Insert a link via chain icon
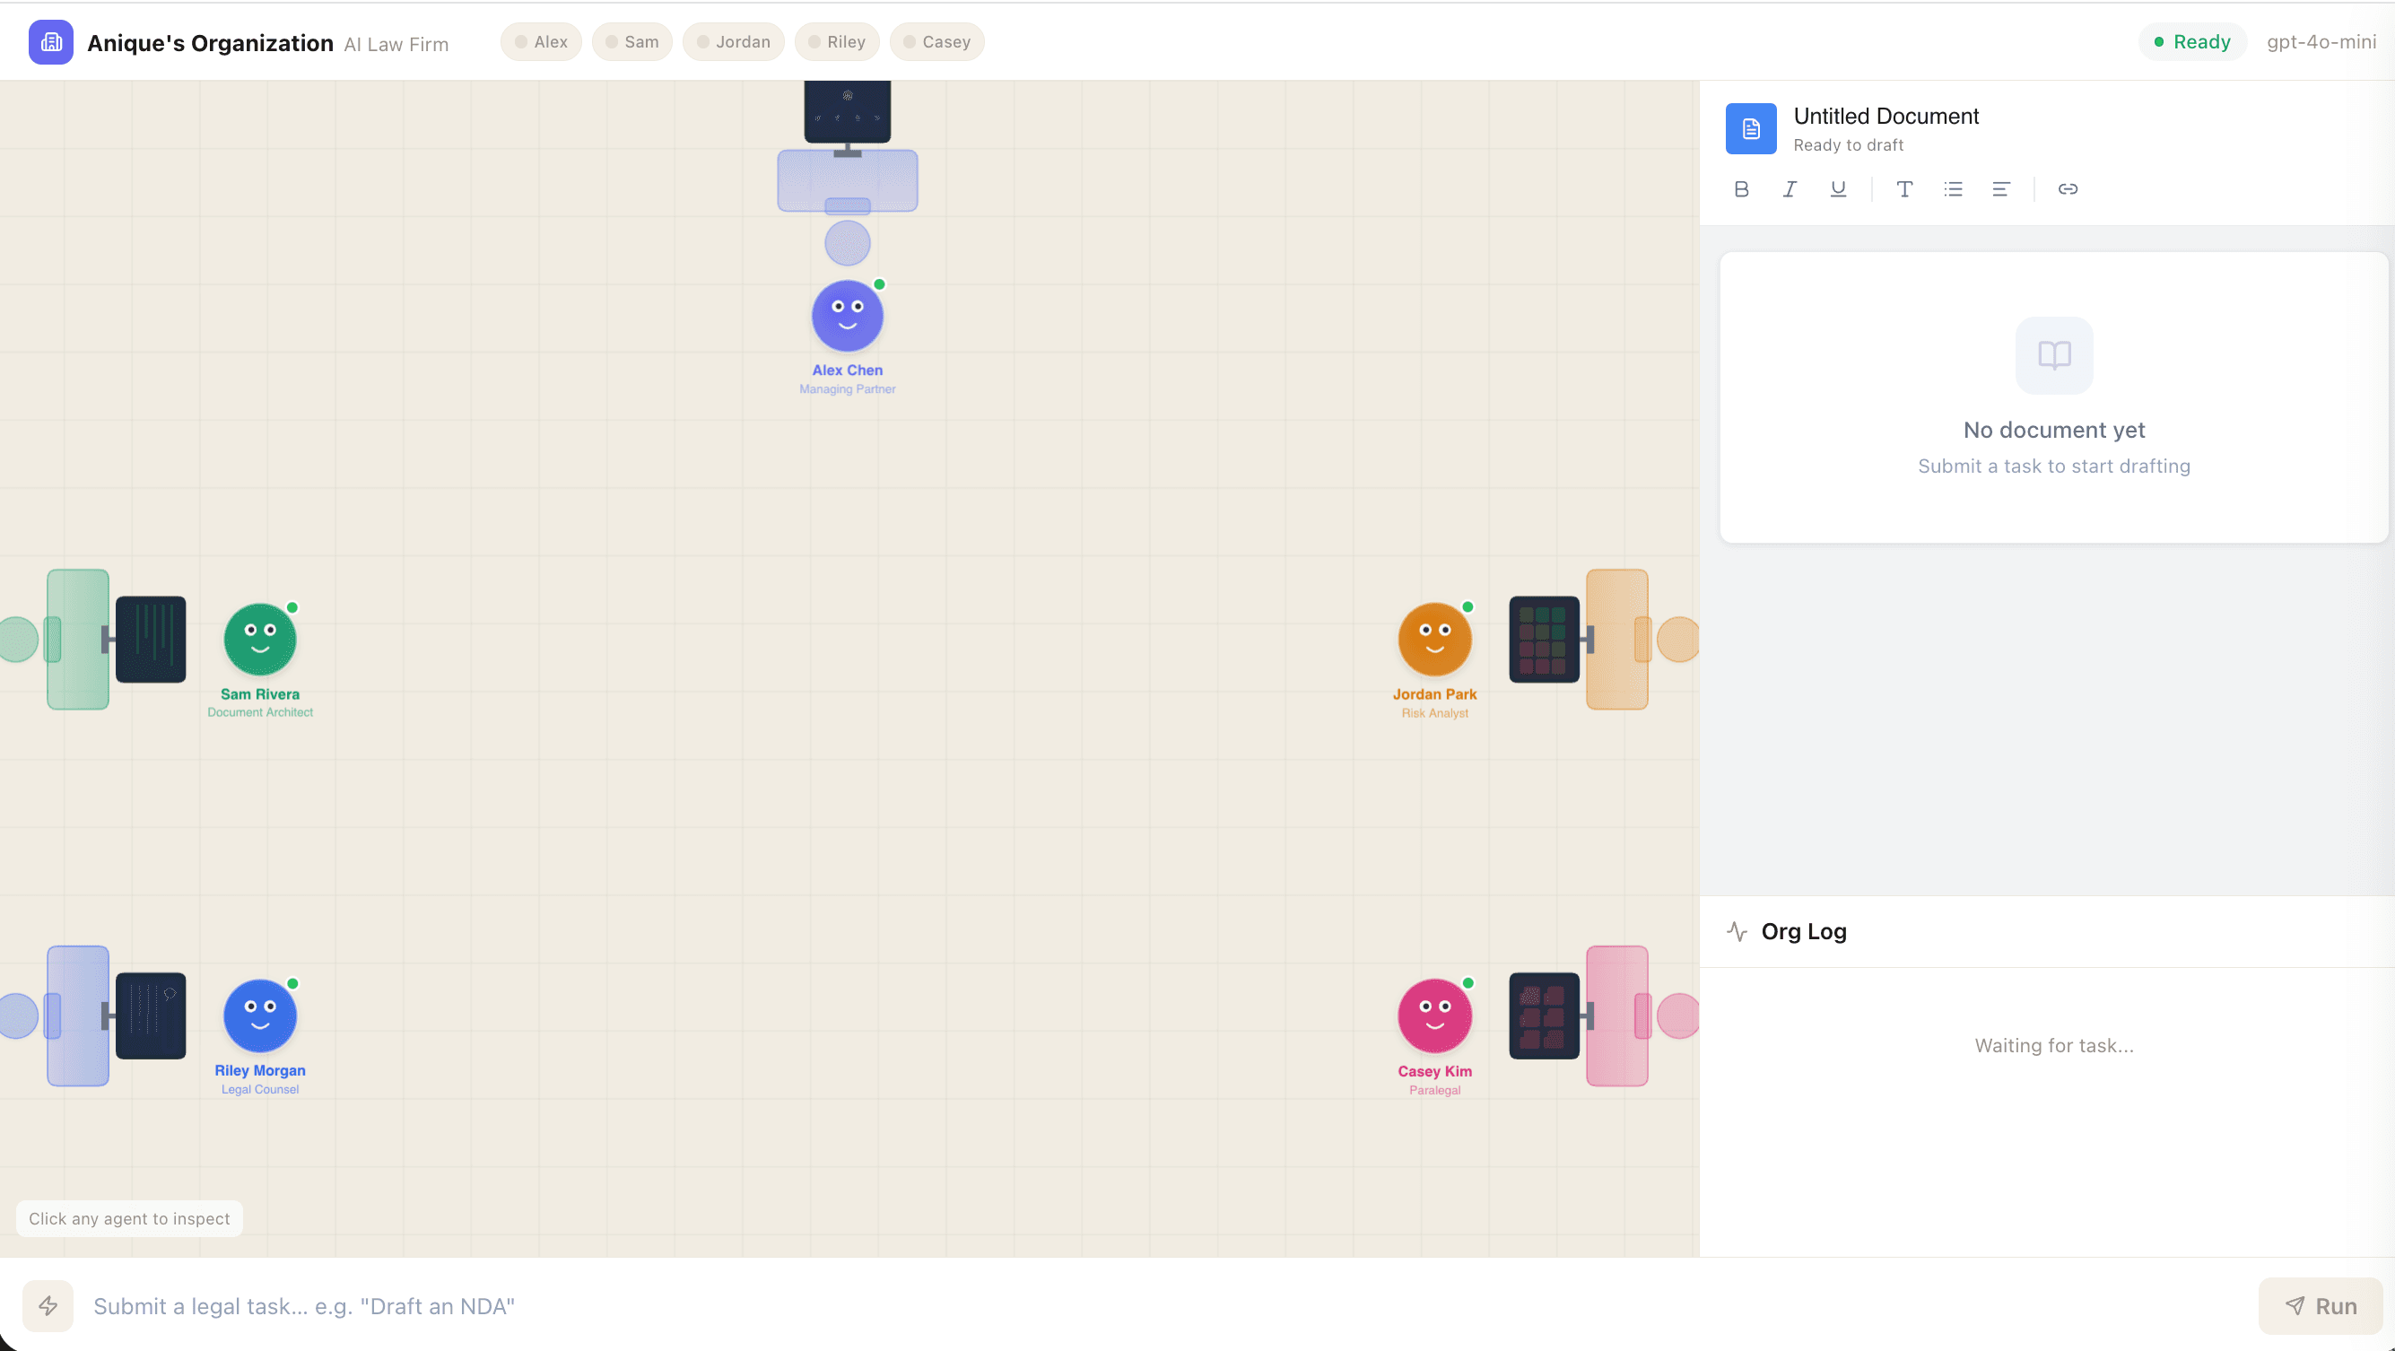Viewport: 2395px width, 1351px height. [x=2068, y=189]
